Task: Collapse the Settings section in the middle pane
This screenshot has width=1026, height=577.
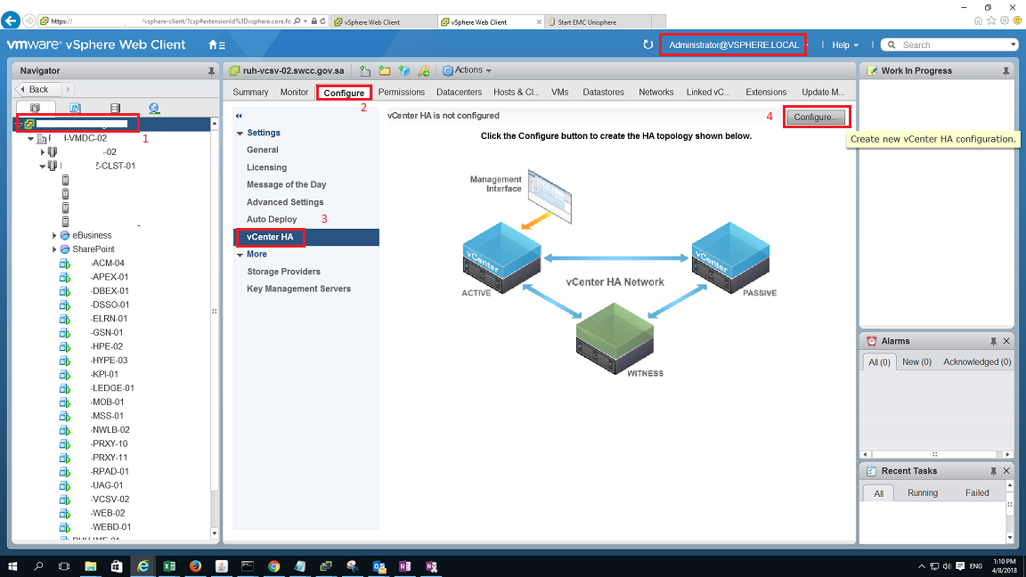Action: tap(239, 132)
